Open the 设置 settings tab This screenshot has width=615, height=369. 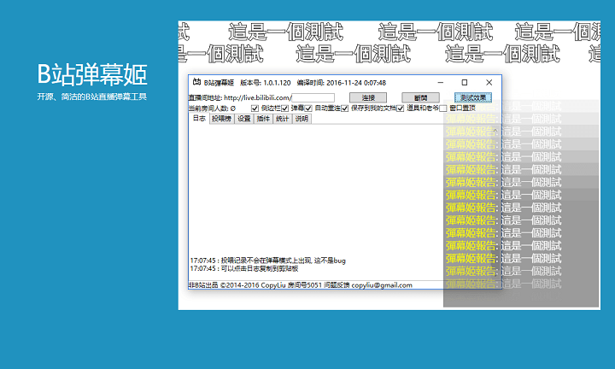point(244,119)
